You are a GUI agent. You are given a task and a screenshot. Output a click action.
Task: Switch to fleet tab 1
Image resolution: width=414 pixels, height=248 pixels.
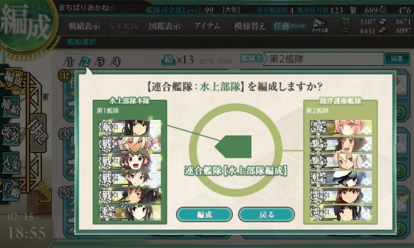pyautogui.click(x=69, y=62)
